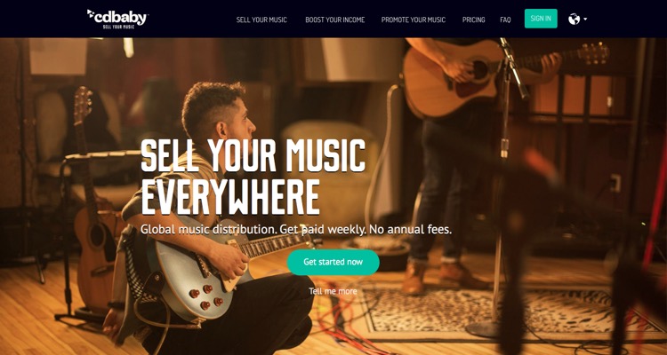Open the Pricing page
This screenshot has height=355, width=667.
[x=473, y=20]
